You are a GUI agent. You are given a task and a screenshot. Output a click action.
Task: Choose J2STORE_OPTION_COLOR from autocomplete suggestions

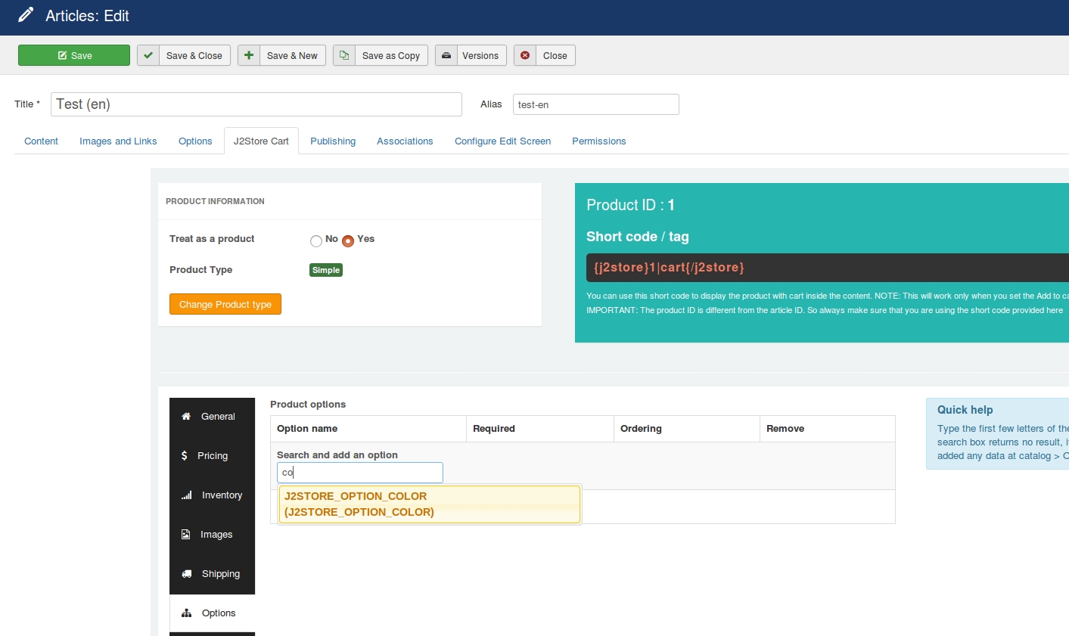coord(429,504)
